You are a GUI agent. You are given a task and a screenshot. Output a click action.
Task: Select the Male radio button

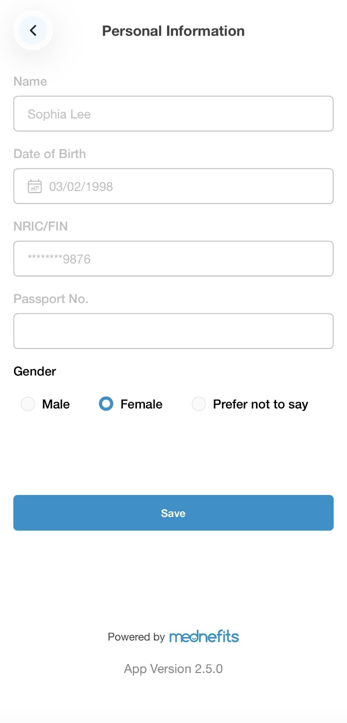point(28,404)
